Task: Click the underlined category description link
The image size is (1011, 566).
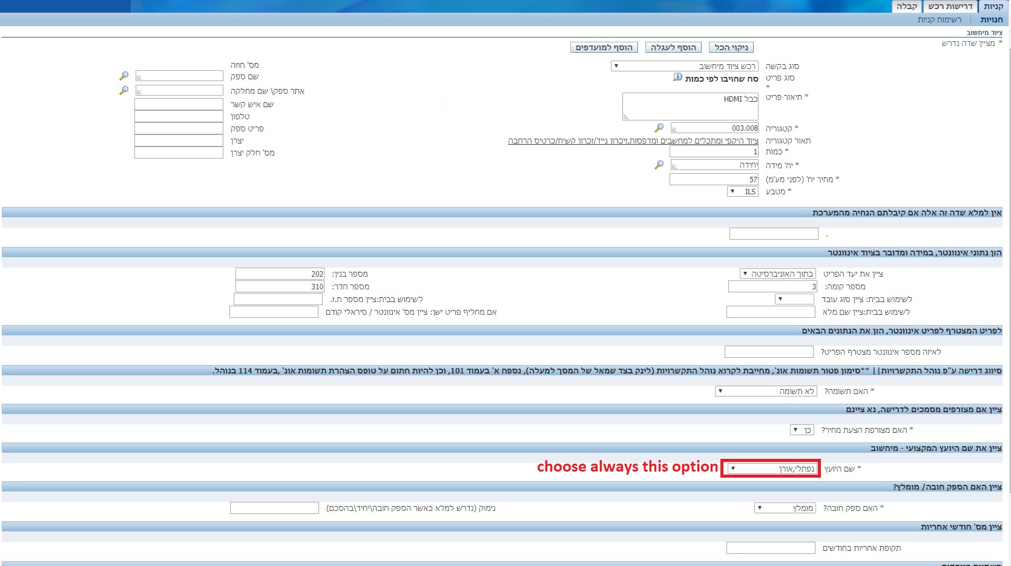Action: tap(633, 140)
